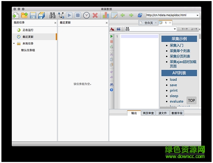
Task: Close the 最近更新 panel
Action: 106,23
